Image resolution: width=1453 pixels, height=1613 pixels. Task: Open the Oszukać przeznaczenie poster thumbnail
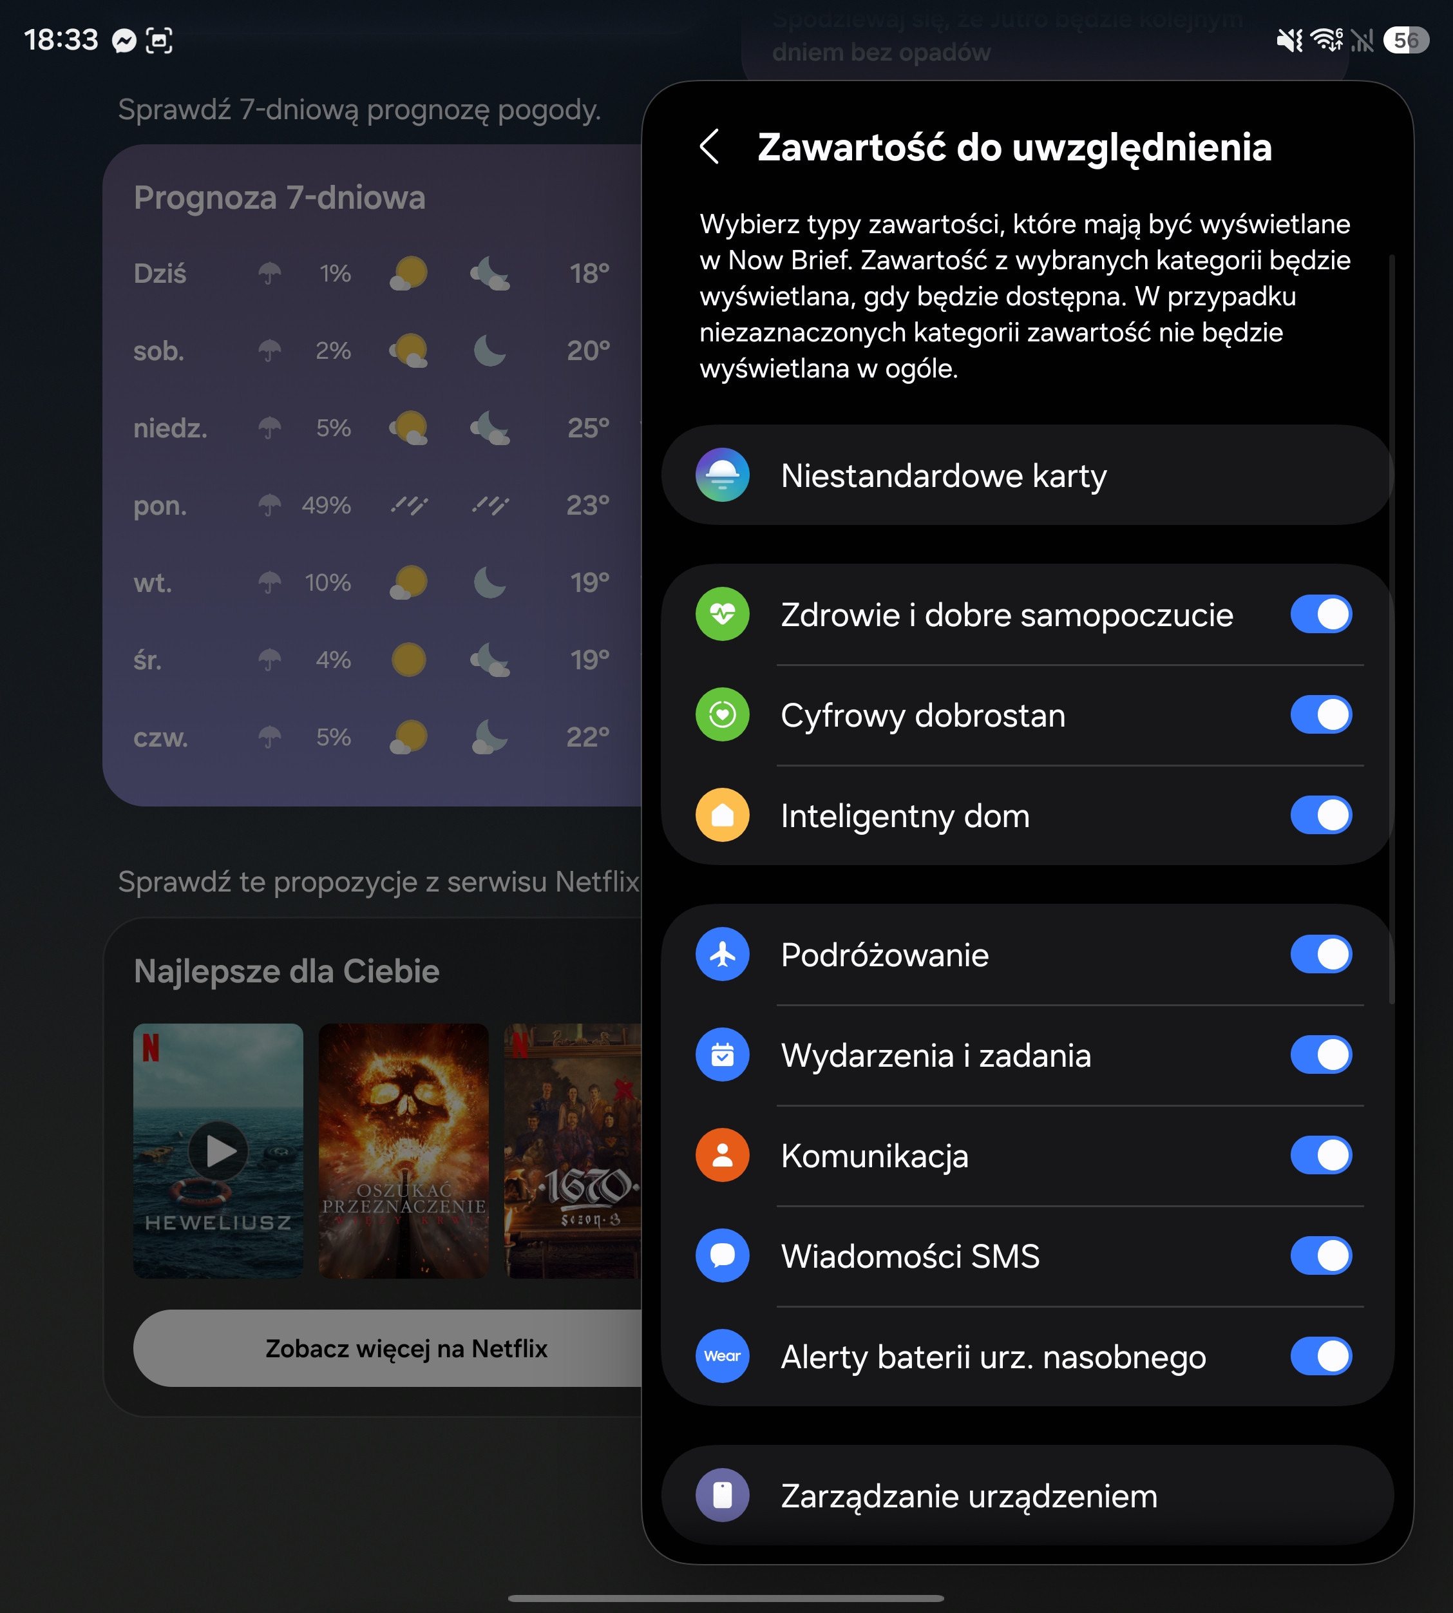point(403,1150)
